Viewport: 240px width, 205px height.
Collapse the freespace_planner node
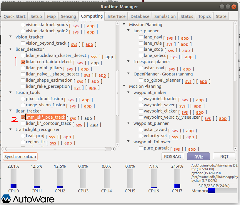click(x=129, y=61)
